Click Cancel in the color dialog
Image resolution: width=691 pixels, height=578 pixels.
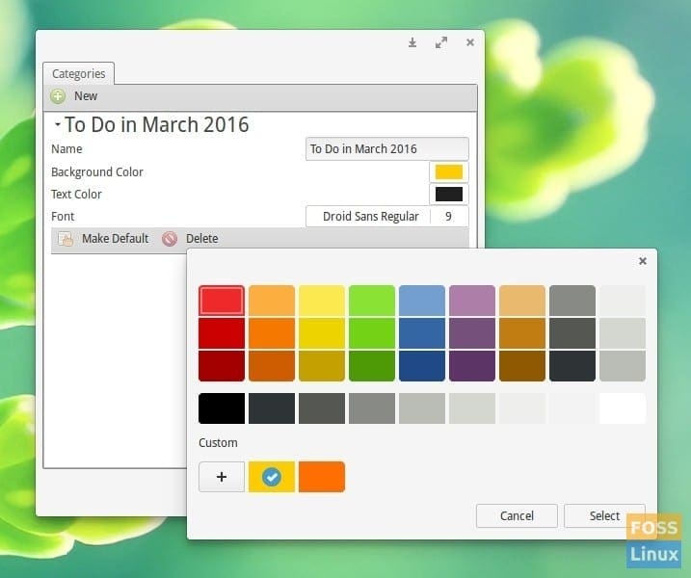(517, 516)
